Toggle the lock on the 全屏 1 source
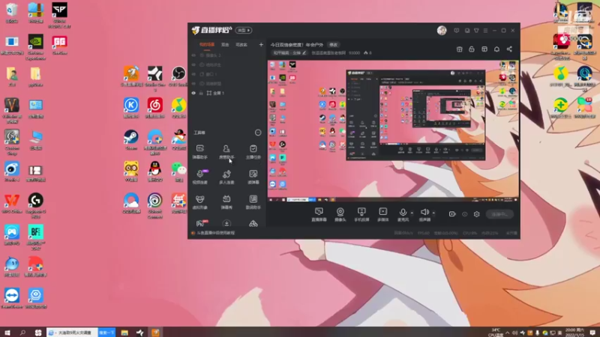Screen dimensions: 600x337 pyautogui.click(x=201, y=93)
